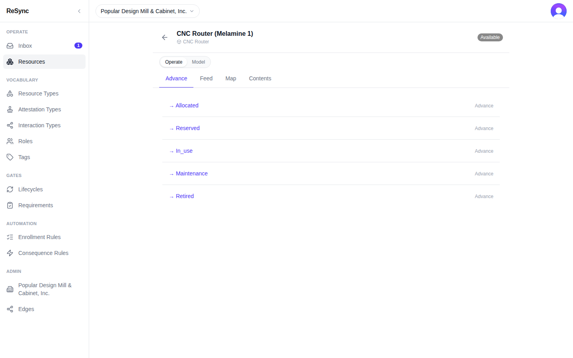Image resolution: width=573 pixels, height=358 pixels.
Task: Click the Attestation Types stamp icon
Action: [10, 109]
